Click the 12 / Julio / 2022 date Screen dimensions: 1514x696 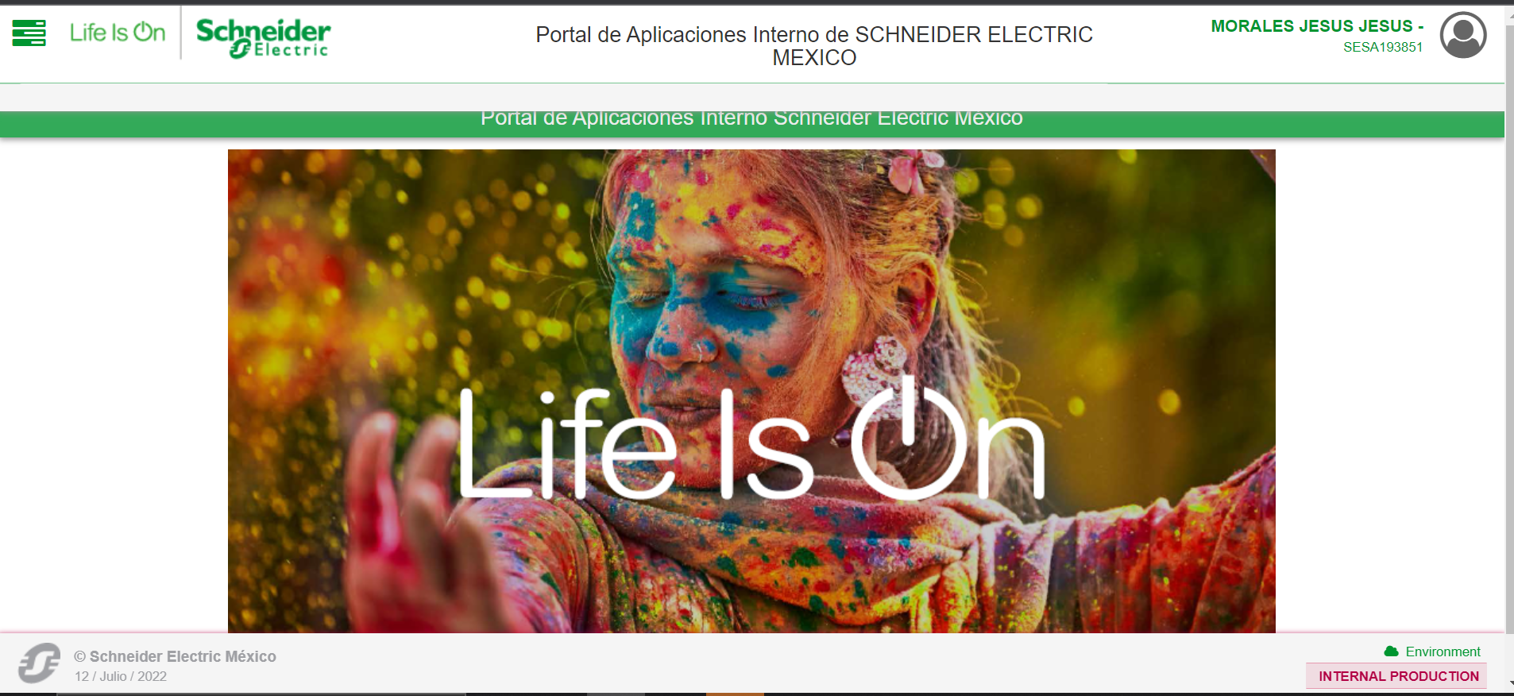[121, 676]
